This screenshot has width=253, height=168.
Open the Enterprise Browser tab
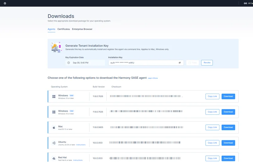click(82, 29)
